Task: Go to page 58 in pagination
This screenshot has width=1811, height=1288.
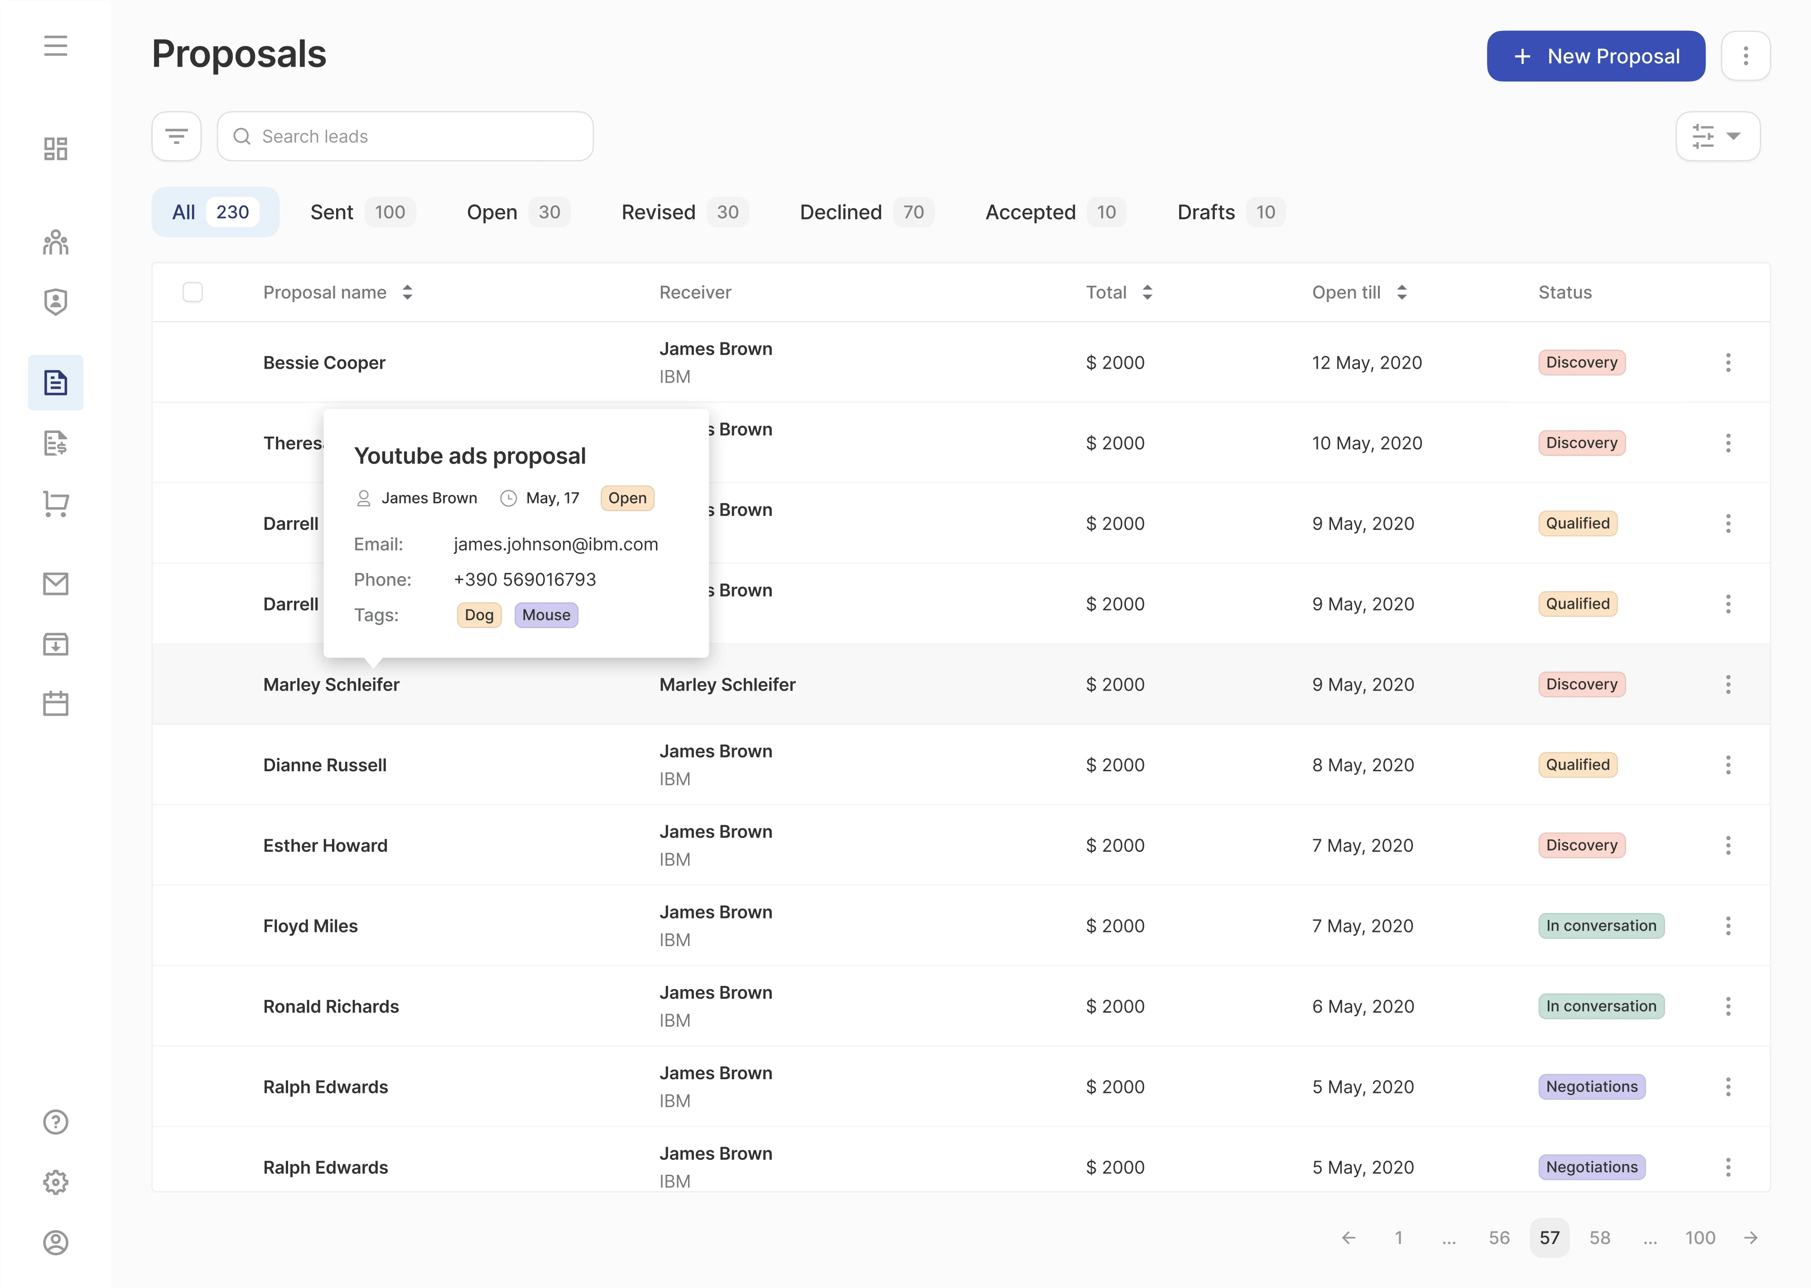Action: tap(1600, 1237)
